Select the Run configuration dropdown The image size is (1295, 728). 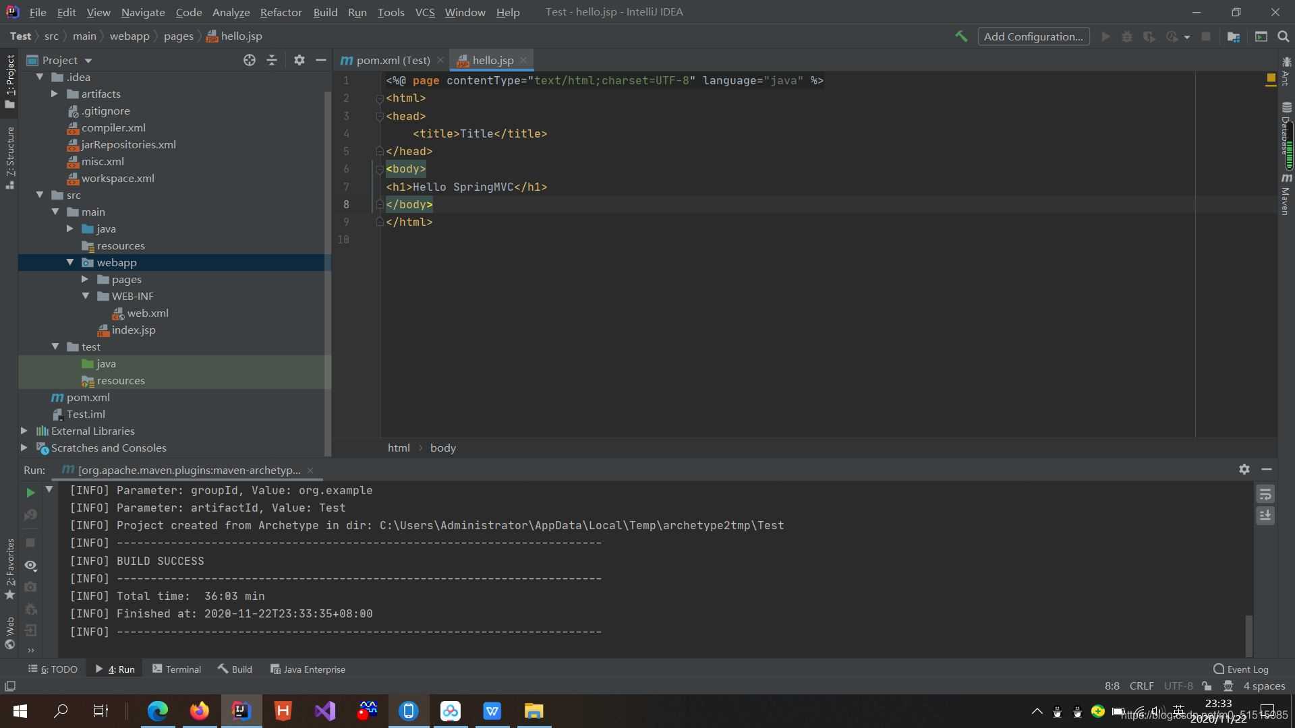click(1035, 36)
